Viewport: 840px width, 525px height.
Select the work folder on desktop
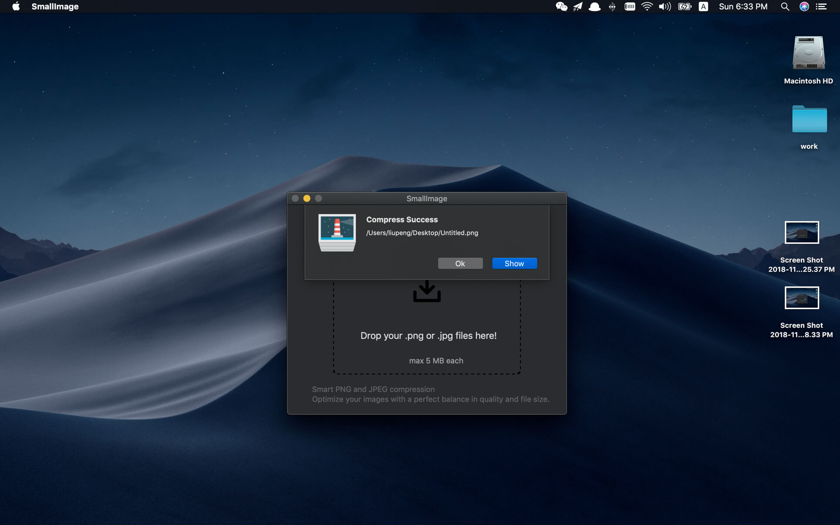click(x=809, y=119)
